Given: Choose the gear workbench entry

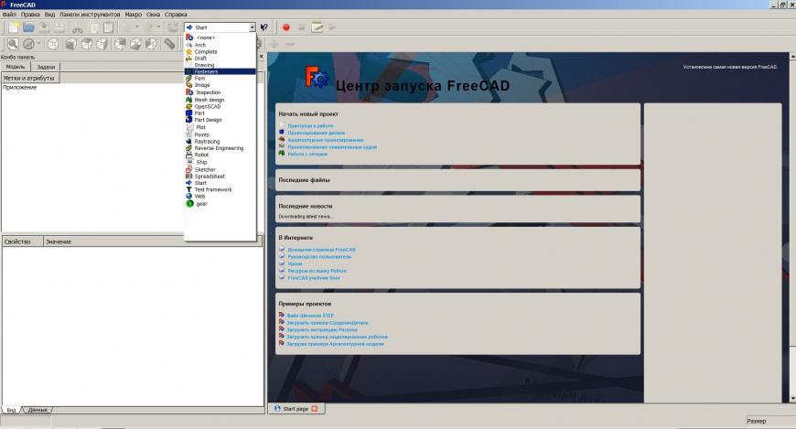Looking at the screenshot, I should pos(220,204).
